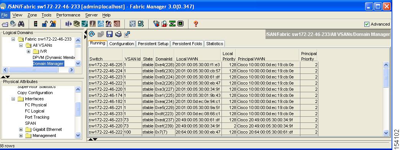Click the brown blocks wizard icon
The image size is (400, 150).
(x=77, y=24)
